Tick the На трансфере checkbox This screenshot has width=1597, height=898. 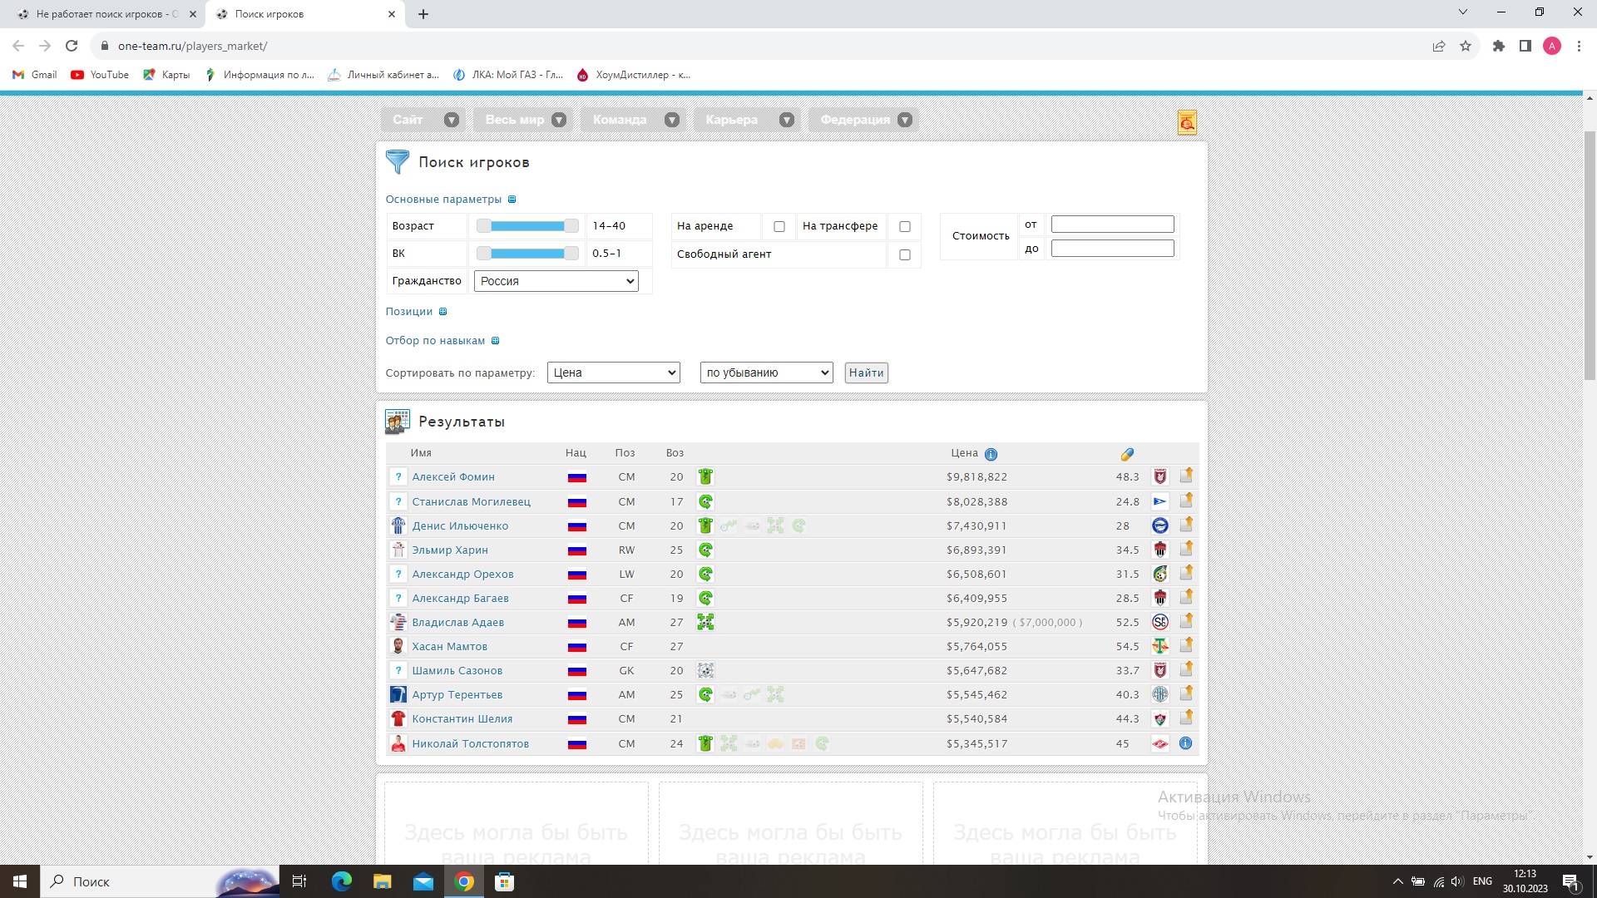[905, 226]
